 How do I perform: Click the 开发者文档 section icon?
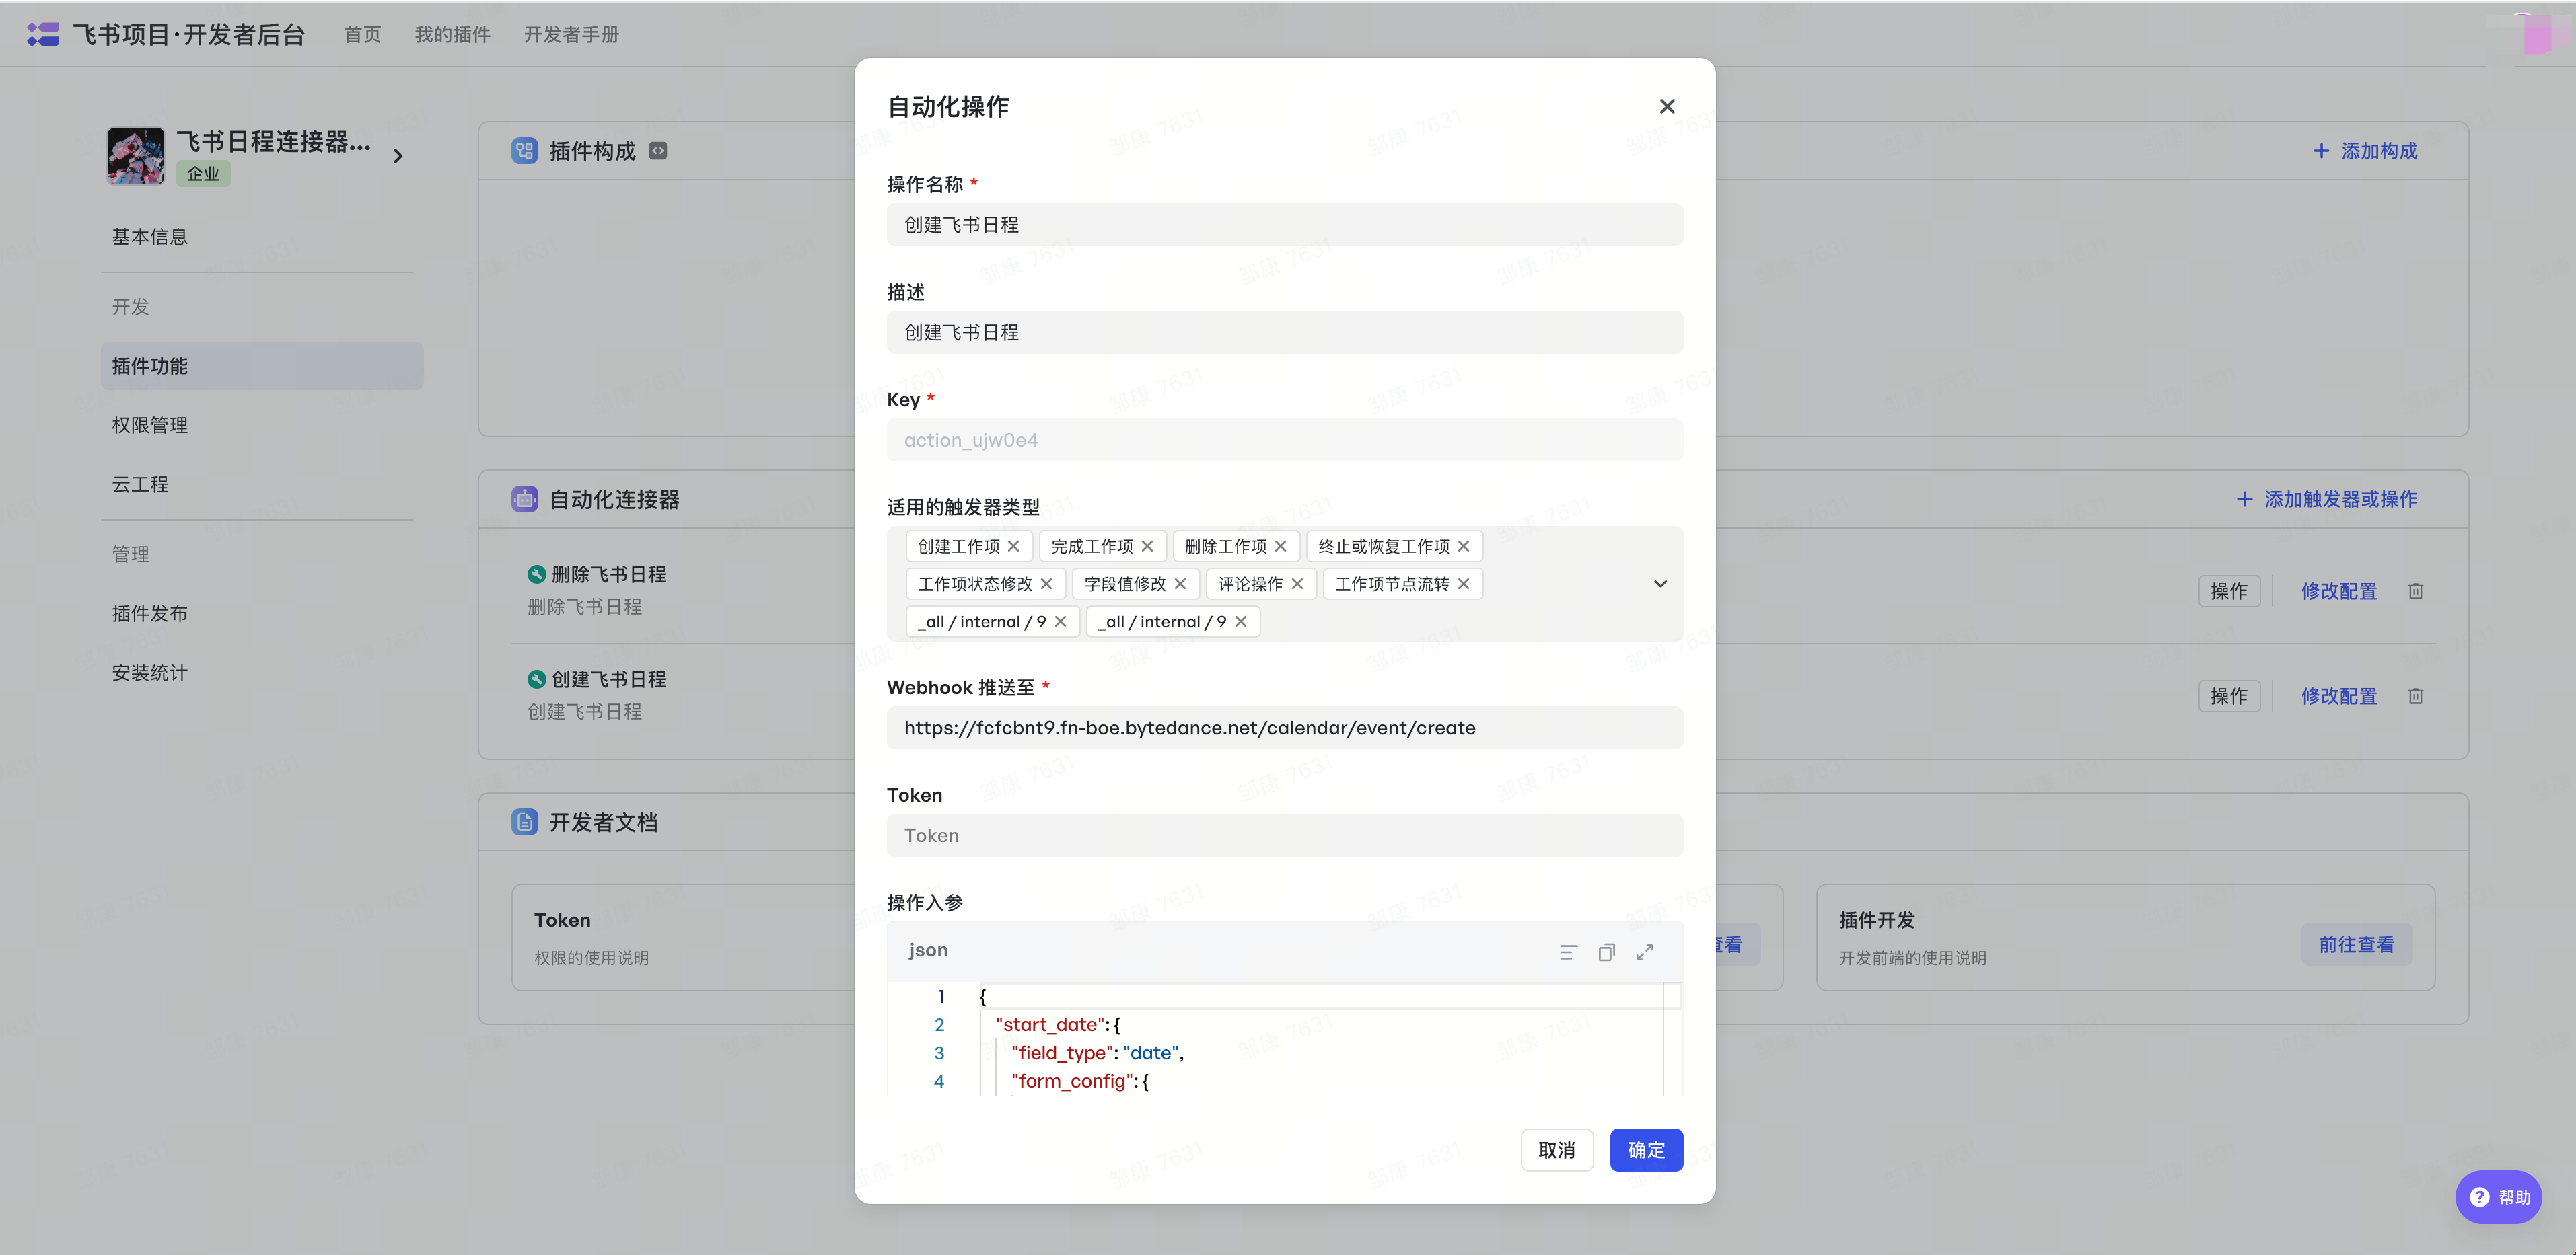click(x=525, y=823)
